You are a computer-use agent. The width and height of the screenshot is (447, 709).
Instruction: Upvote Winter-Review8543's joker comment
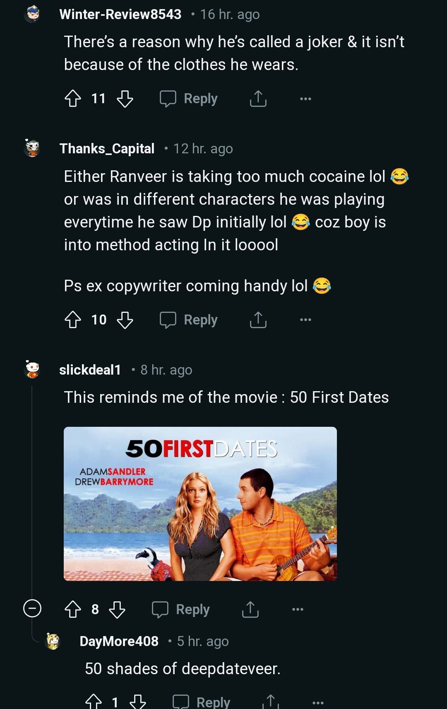[73, 99]
